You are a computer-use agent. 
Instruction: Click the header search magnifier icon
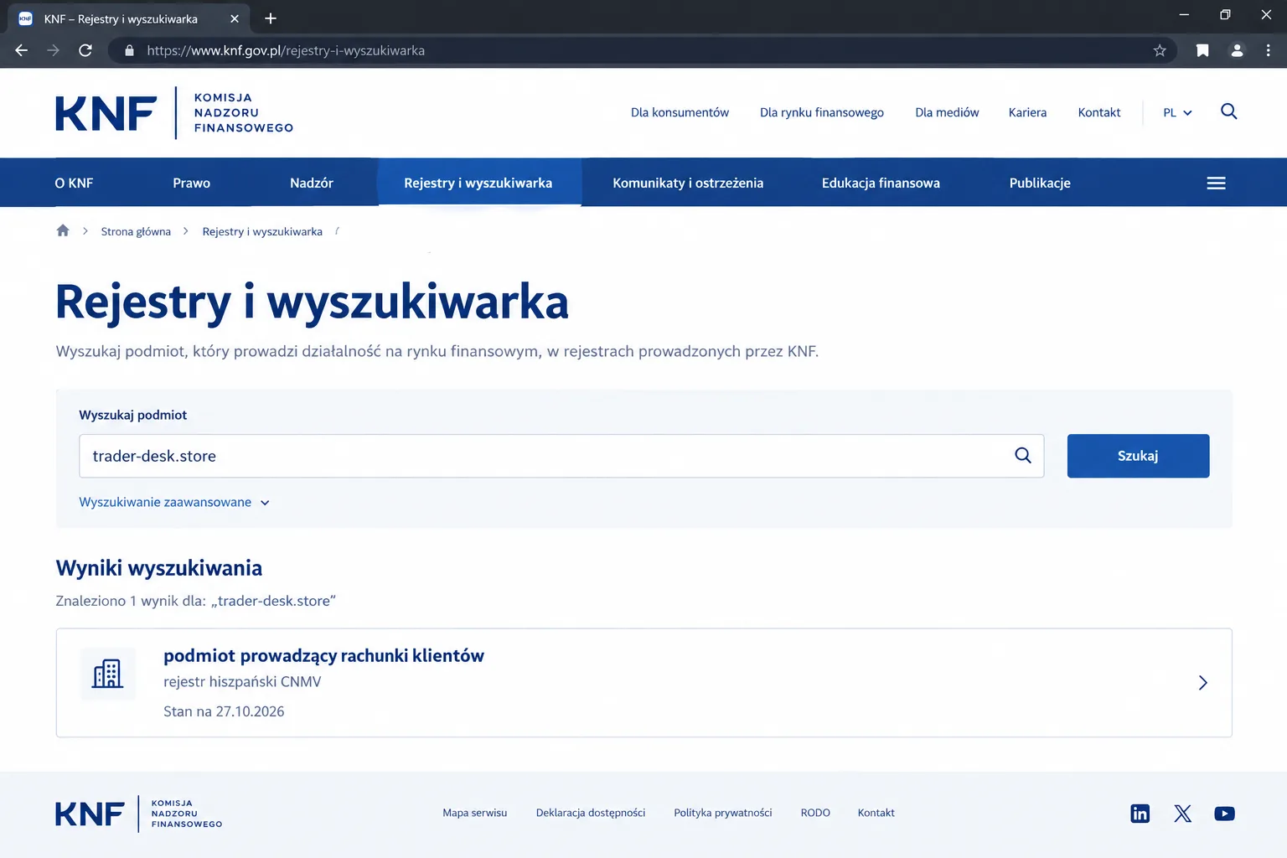[x=1228, y=111]
